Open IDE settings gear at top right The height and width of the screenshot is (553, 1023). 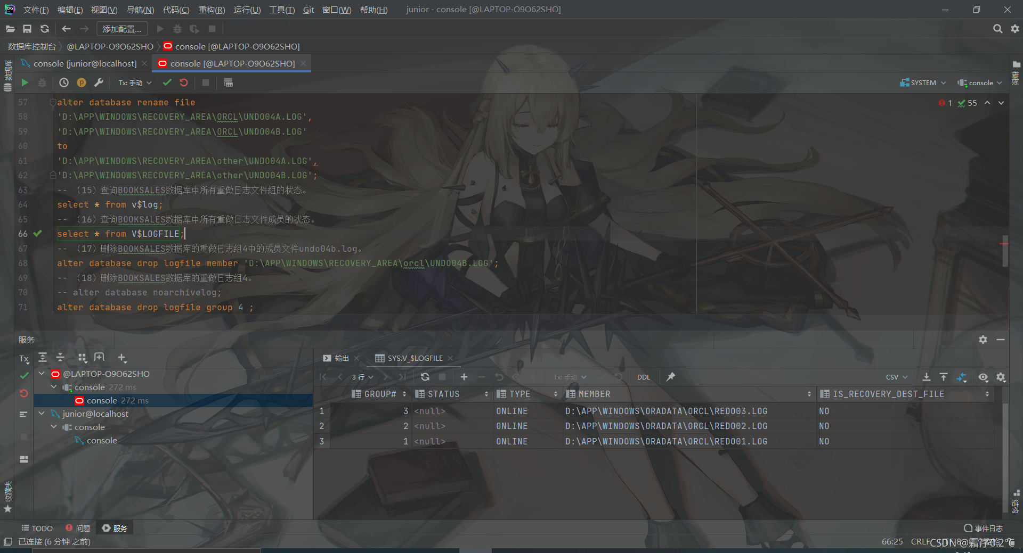pos(1014,29)
